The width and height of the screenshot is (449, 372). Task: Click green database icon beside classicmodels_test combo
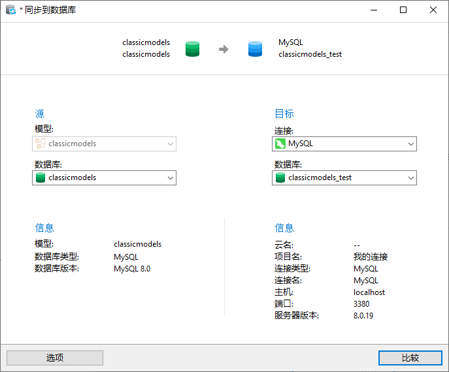[280, 178]
